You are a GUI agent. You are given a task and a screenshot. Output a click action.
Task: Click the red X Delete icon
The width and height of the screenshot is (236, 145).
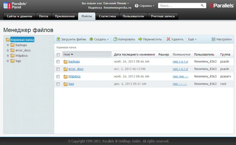[x=168, y=39]
